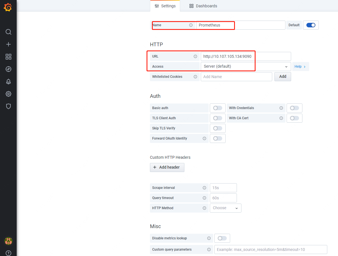Click the Add header button

coord(167,167)
